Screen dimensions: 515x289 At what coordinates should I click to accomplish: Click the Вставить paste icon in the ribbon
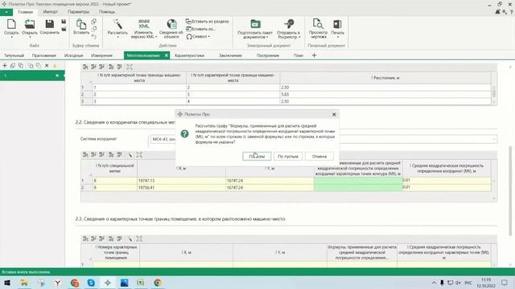click(x=80, y=24)
